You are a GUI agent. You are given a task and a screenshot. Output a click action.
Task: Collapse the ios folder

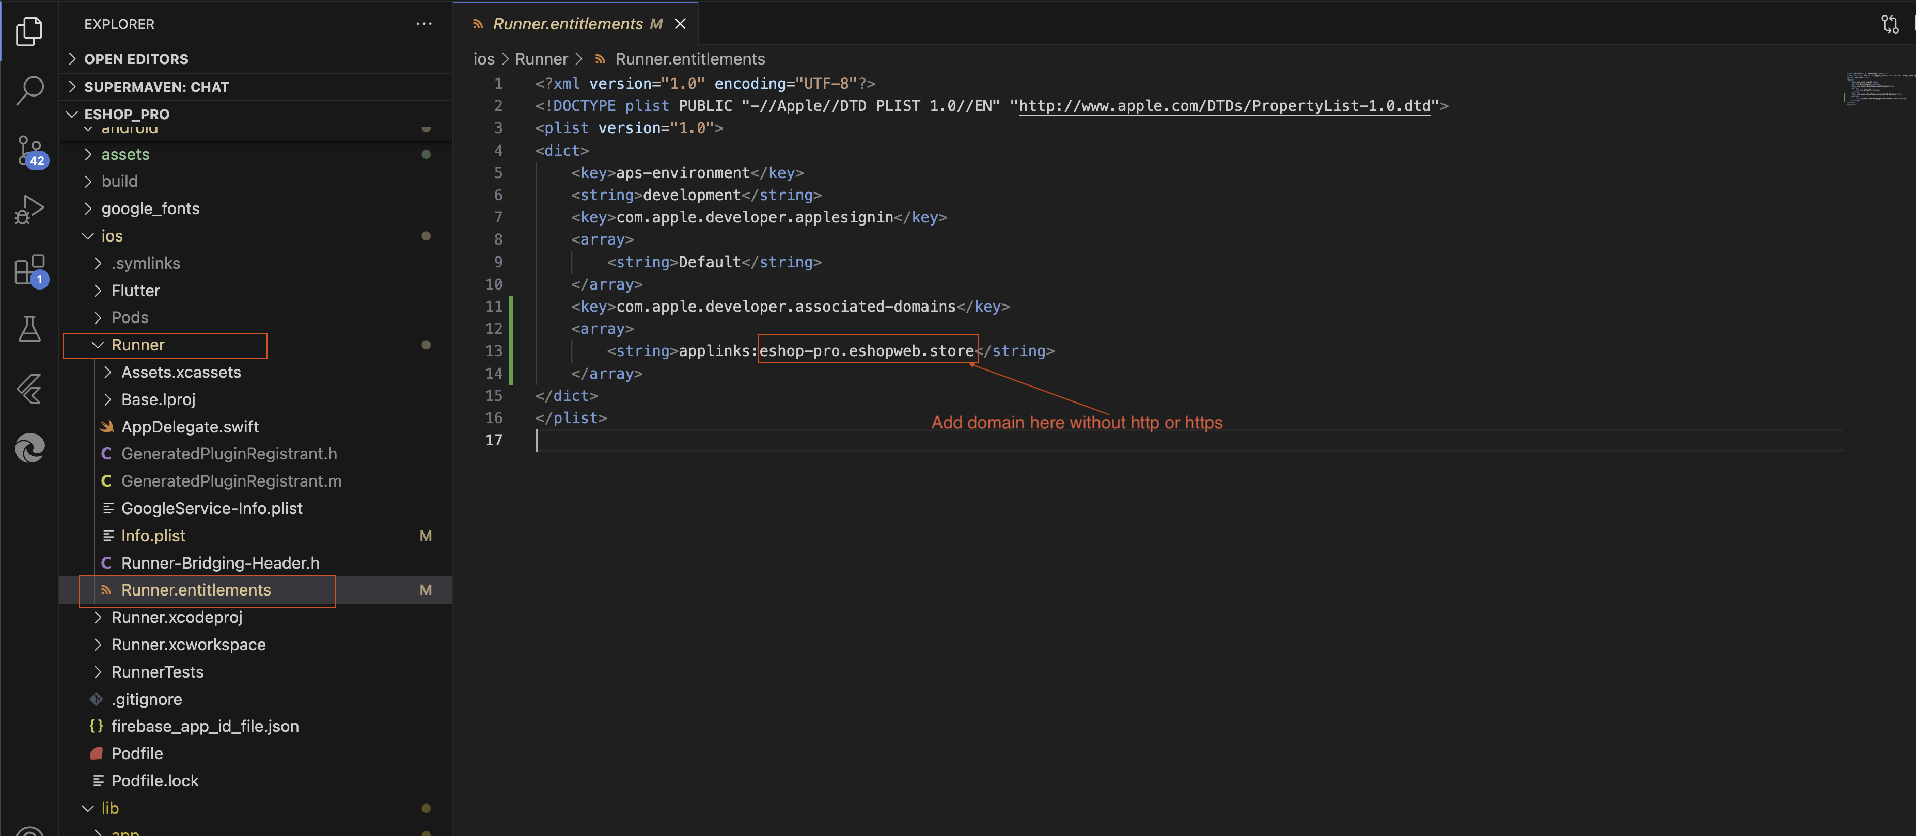tap(256, 236)
